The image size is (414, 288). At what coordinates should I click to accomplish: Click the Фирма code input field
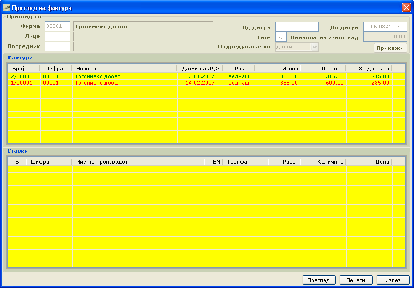tap(58, 27)
